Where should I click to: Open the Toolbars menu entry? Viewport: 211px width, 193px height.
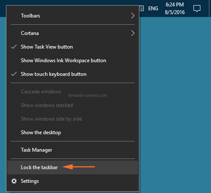coord(72,16)
